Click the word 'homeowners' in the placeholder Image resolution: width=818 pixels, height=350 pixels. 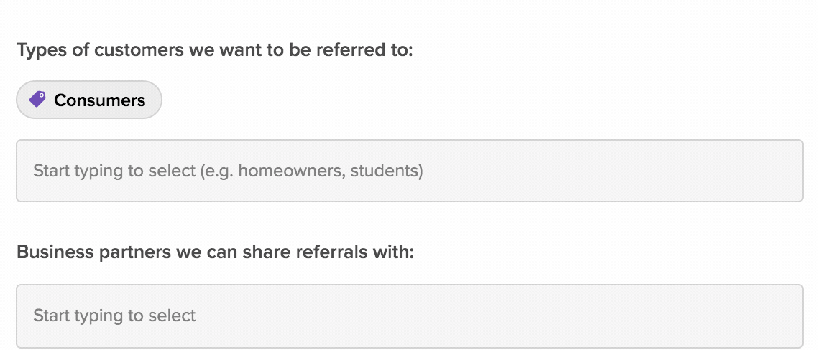point(291,171)
